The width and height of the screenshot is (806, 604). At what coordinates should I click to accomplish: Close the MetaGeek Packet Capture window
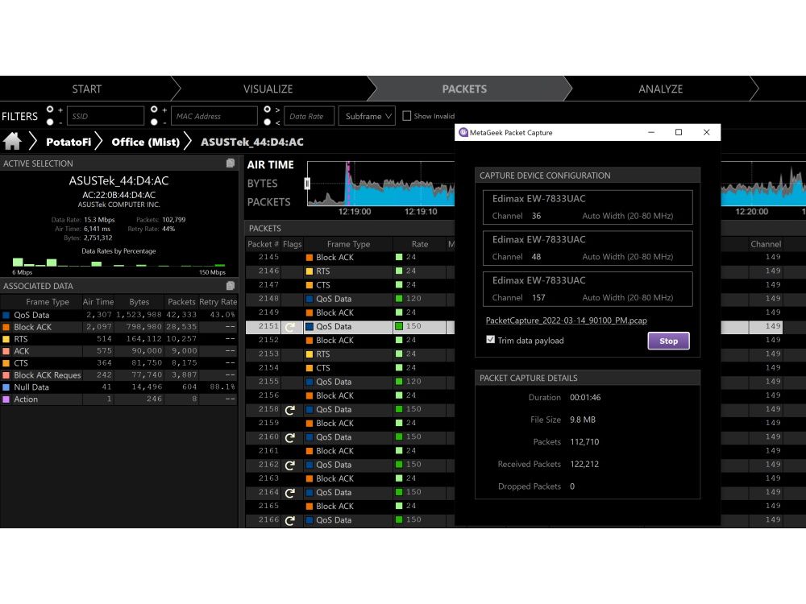click(706, 132)
